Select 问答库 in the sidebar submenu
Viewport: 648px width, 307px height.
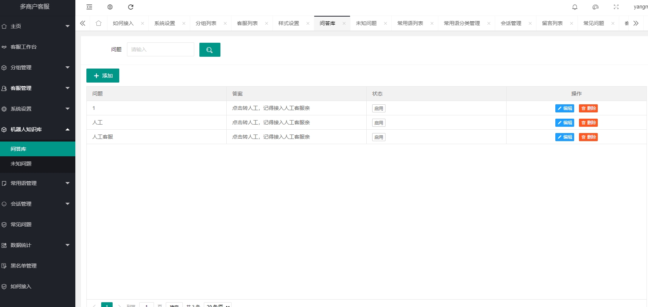click(38, 149)
